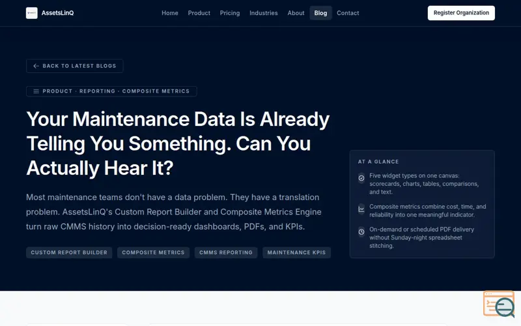The height and width of the screenshot is (326, 521).
Task: Click the check circle icon beside widget types
Action: pos(361,178)
